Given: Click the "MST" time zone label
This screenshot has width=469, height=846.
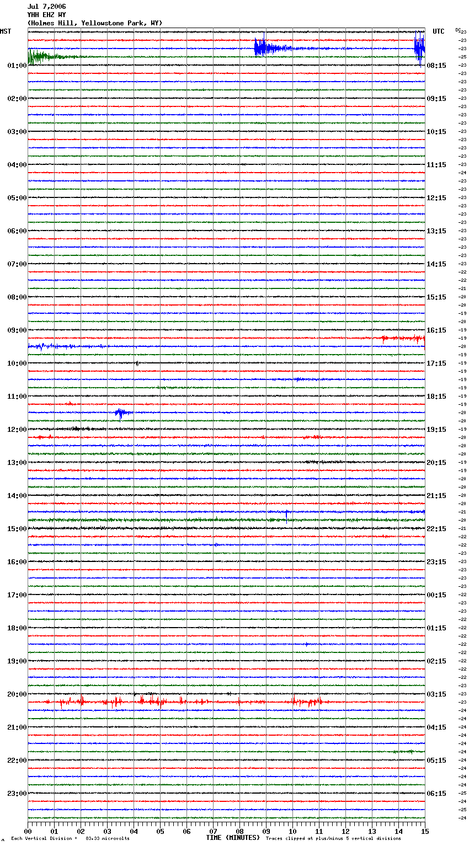Looking at the screenshot, I should (x=6, y=31).
